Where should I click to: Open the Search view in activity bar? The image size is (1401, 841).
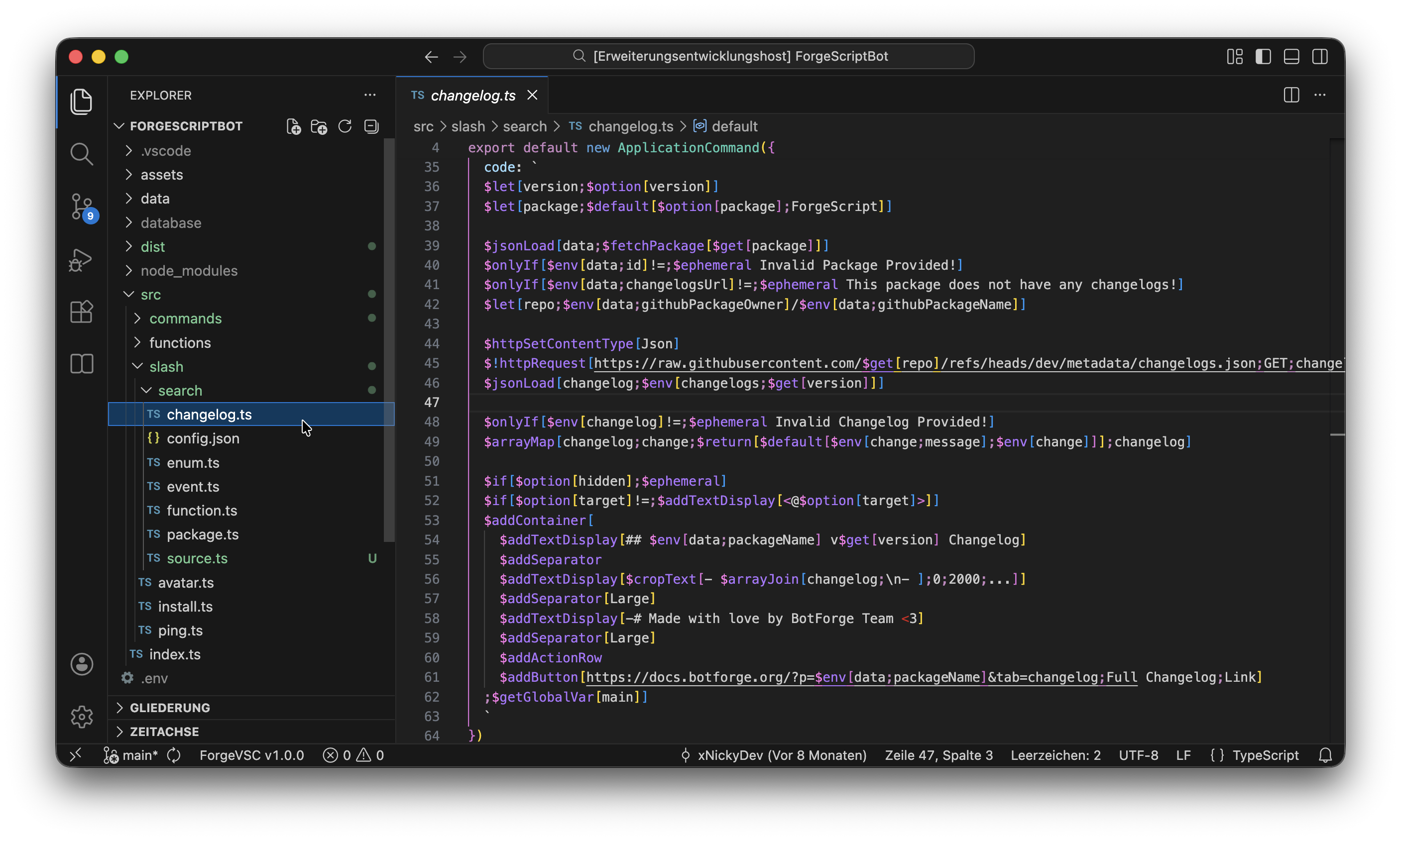81,154
